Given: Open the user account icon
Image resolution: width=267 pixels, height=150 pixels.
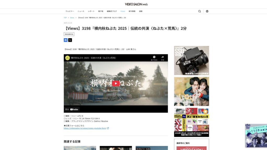Looking at the screenshot, I should (207, 11).
